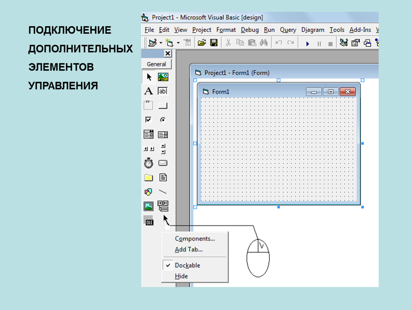This screenshot has height=310, width=412.
Task: Select the Data control tool
Action: coord(163,206)
